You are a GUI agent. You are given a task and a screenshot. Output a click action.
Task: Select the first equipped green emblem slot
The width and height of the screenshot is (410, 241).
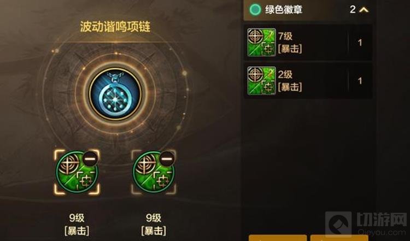click(x=77, y=172)
